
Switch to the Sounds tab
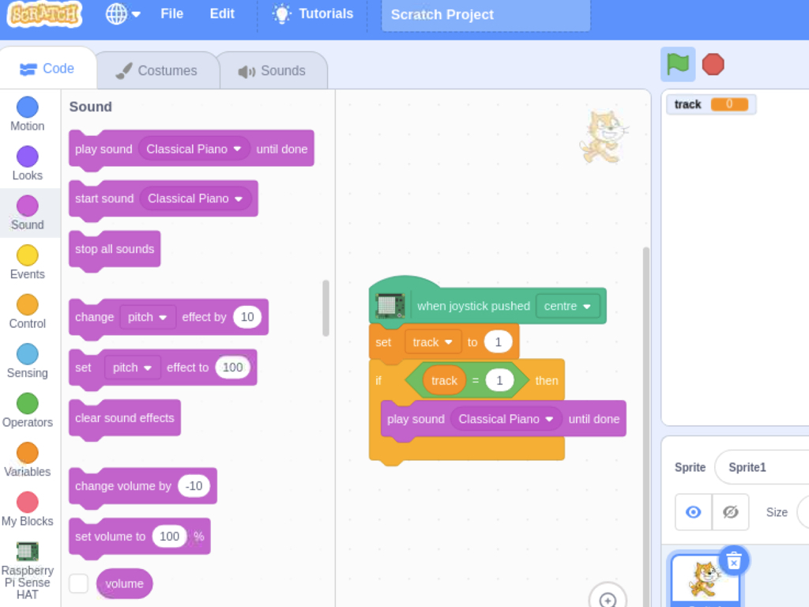(273, 70)
